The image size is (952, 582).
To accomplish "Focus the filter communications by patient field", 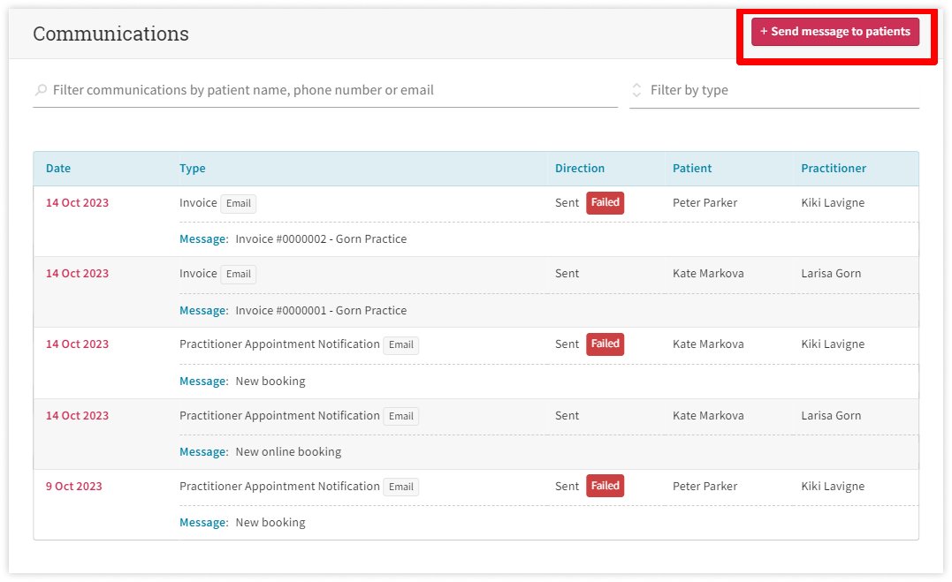I will pyautogui.click(x=324, y=90).
